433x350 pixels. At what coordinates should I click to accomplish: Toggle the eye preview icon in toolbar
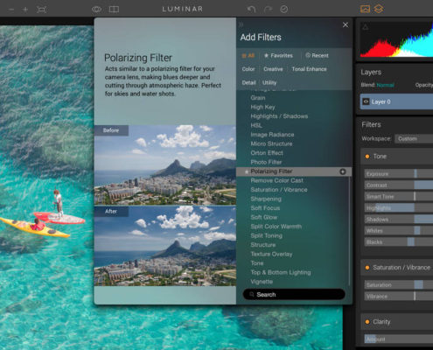96,10
